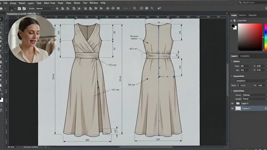
Task: Click the grid icon in options bar
Action: click(x=141, y=8)
